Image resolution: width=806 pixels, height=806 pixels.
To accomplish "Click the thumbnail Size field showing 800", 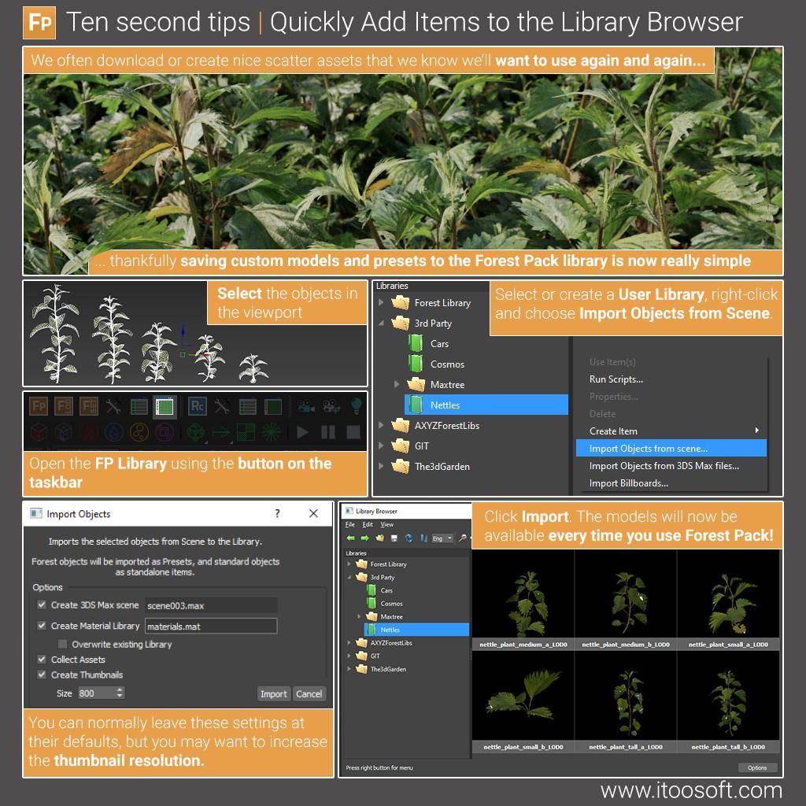I will [96, 693].
